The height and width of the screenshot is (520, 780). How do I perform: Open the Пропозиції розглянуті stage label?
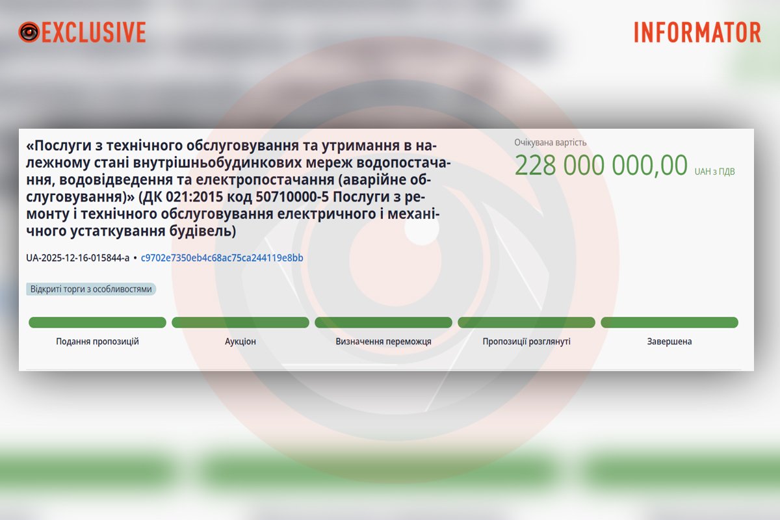526,341
